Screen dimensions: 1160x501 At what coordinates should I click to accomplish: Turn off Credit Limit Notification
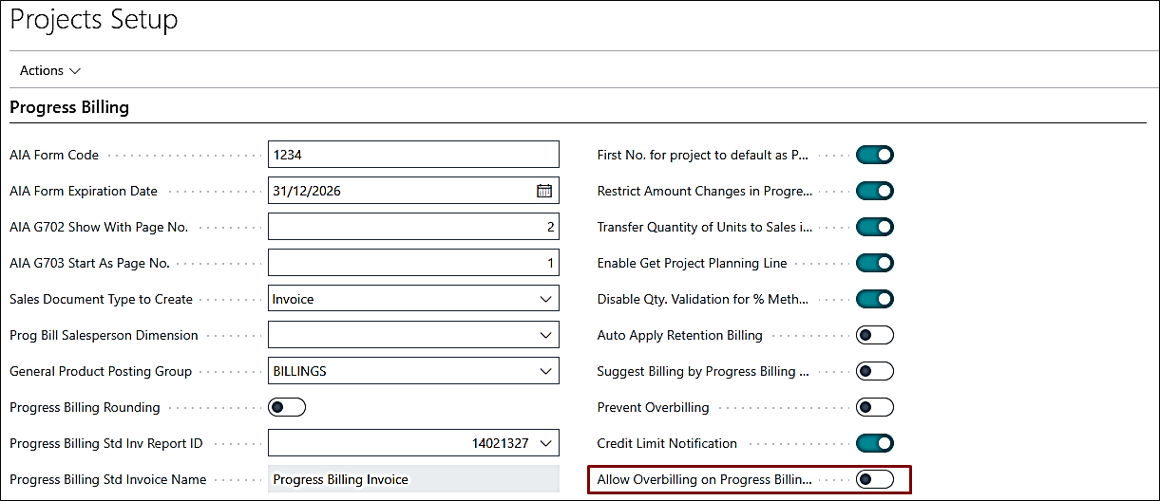coord(874,443)
